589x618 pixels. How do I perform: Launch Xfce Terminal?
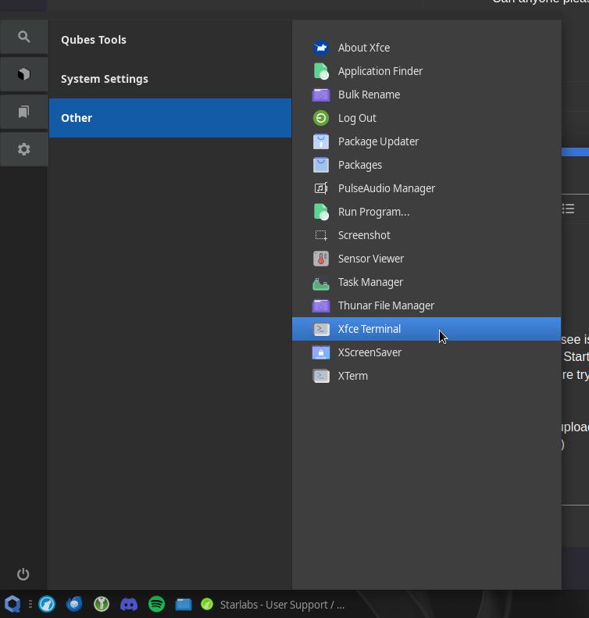click(x=369, y=329)
